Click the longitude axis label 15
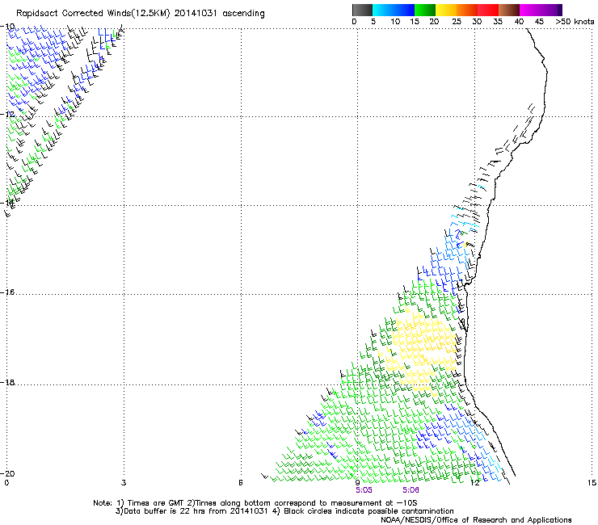Viewport: 598px width, 525px height. pos(592,483)
